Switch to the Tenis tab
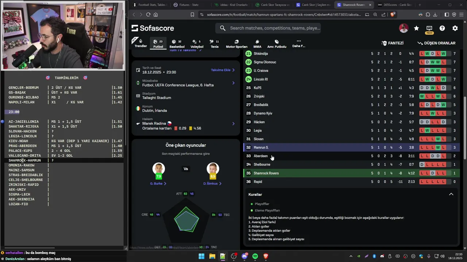Image resolution: width=467 pixels, height=262 pixels. pos(215,44)
